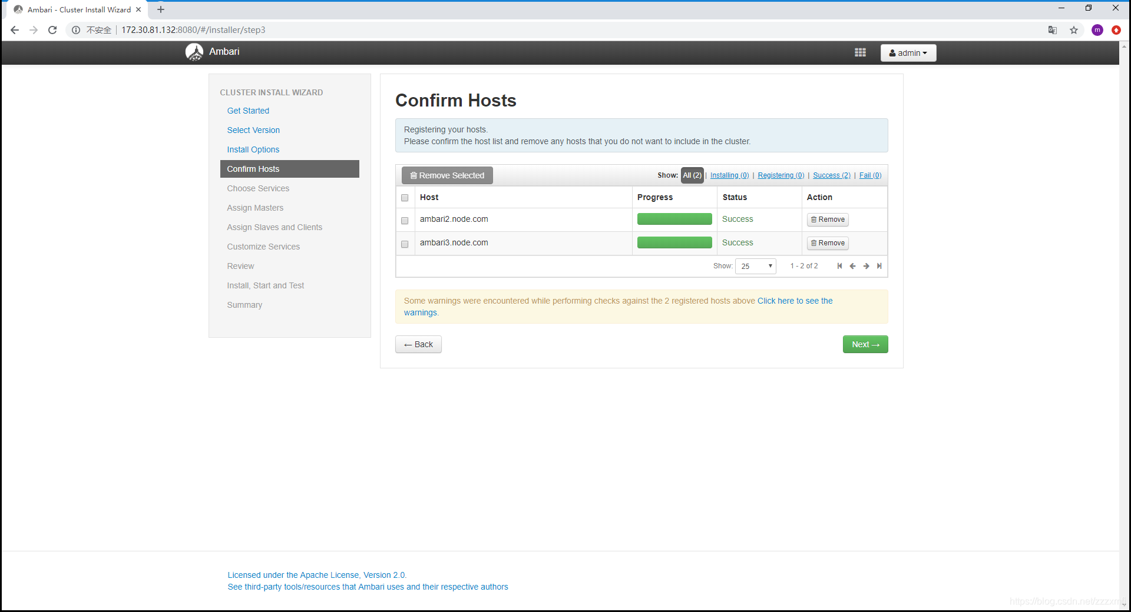Remove host ambari2.node.com
Image resolution: width=1131 pixels, height=612 pixels.
tap(828, 219)
